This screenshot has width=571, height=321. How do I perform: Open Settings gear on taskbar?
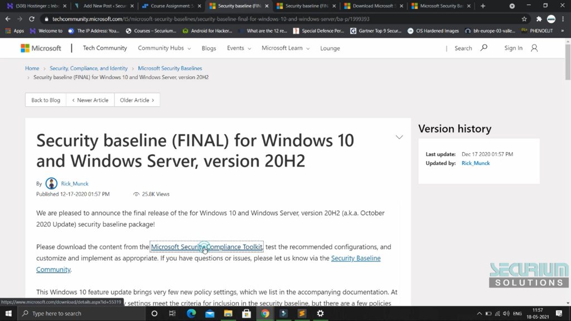point(321,313)
